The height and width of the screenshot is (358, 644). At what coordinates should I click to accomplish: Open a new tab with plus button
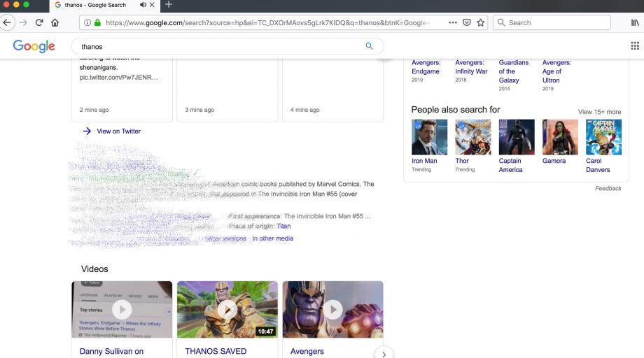169,5
